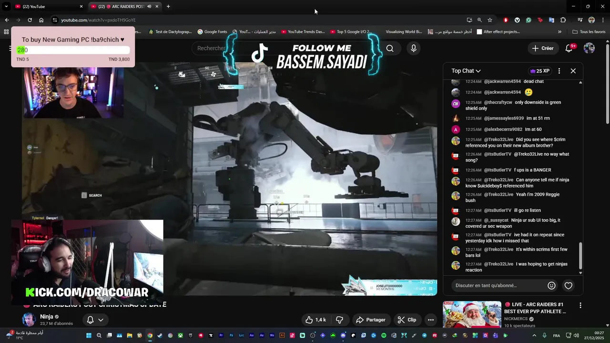This screenshot has width=610, height=343.
Task: Open the Top 5 Google I/O bookmark
Action: click(350, 32)
